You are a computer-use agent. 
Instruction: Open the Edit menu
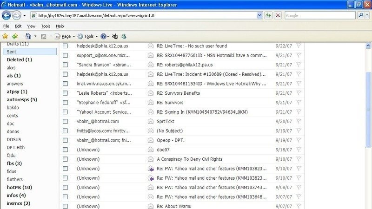(18, 26)
